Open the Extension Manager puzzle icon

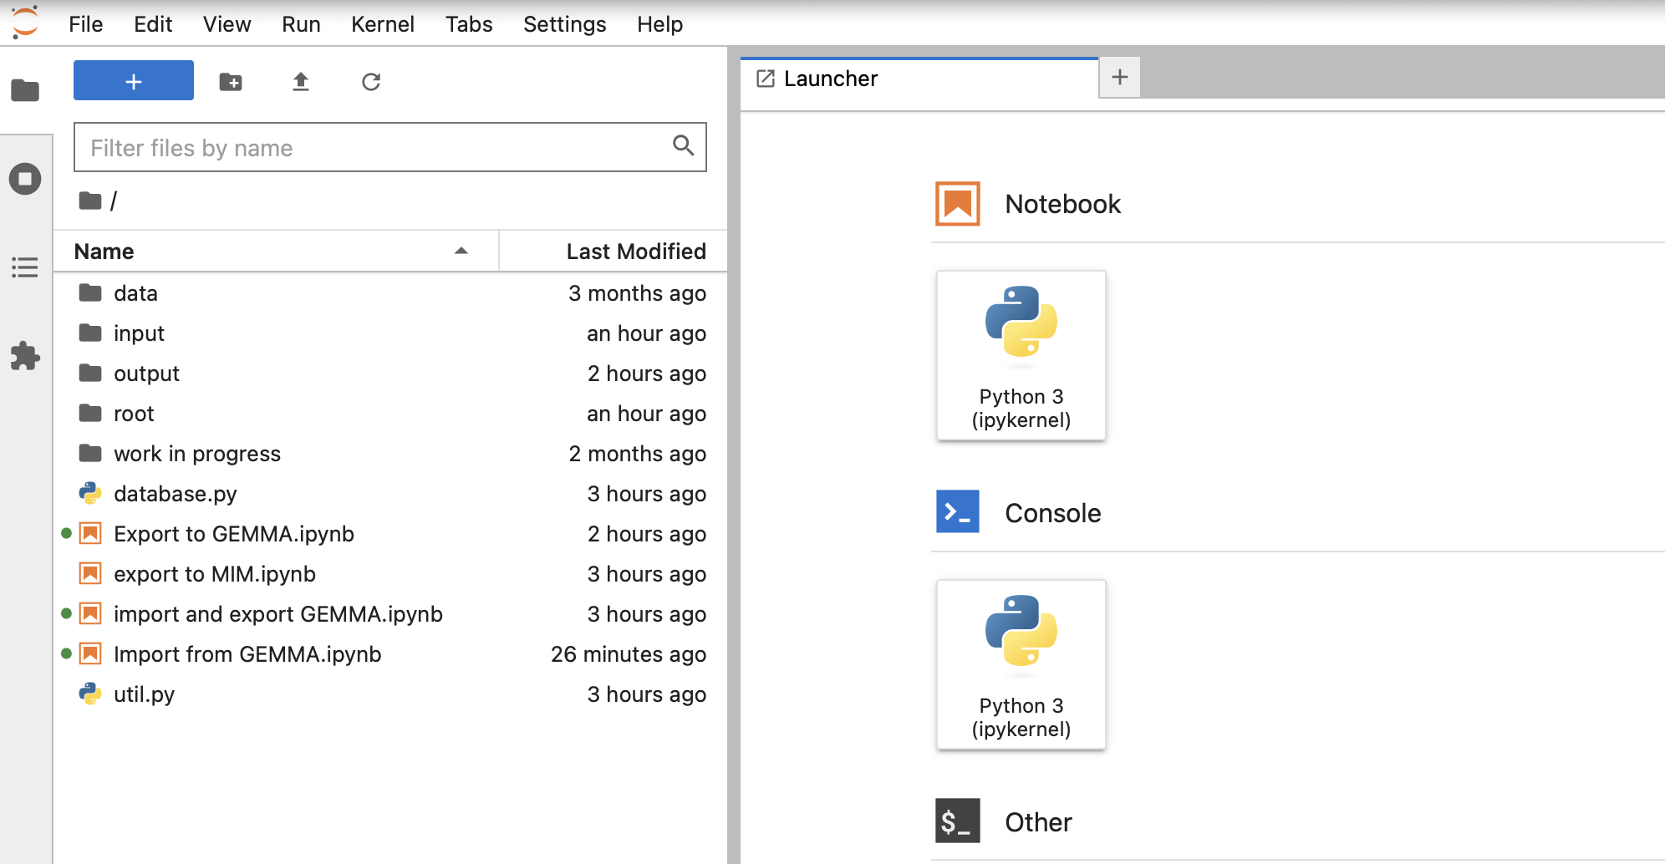pos(25,356)
